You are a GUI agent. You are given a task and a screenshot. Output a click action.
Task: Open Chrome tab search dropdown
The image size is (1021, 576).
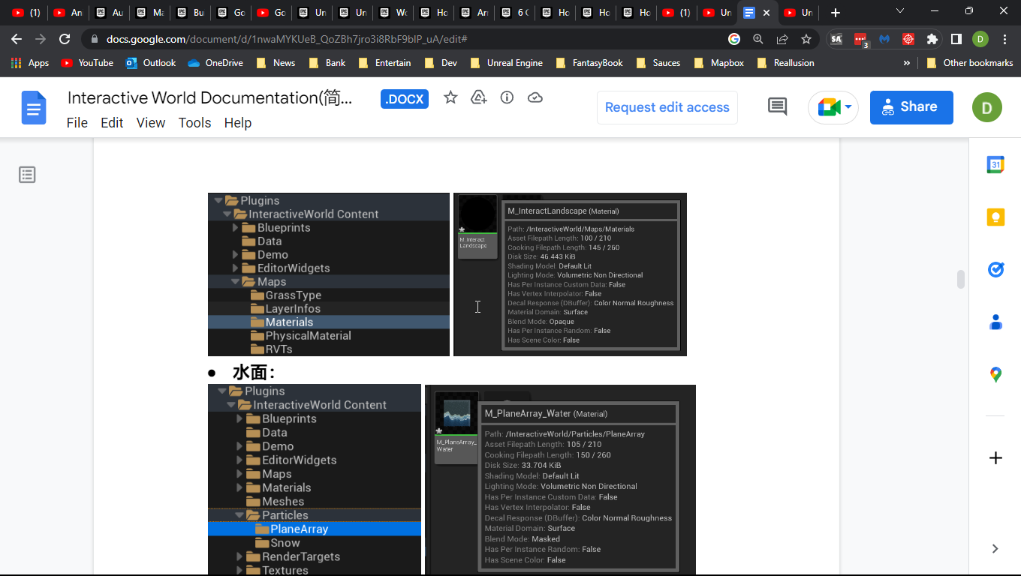(x=900, y=12)
